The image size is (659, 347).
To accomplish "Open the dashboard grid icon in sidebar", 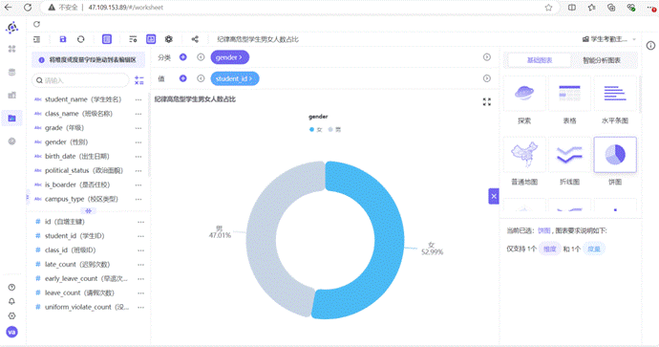I will (11, 49).
